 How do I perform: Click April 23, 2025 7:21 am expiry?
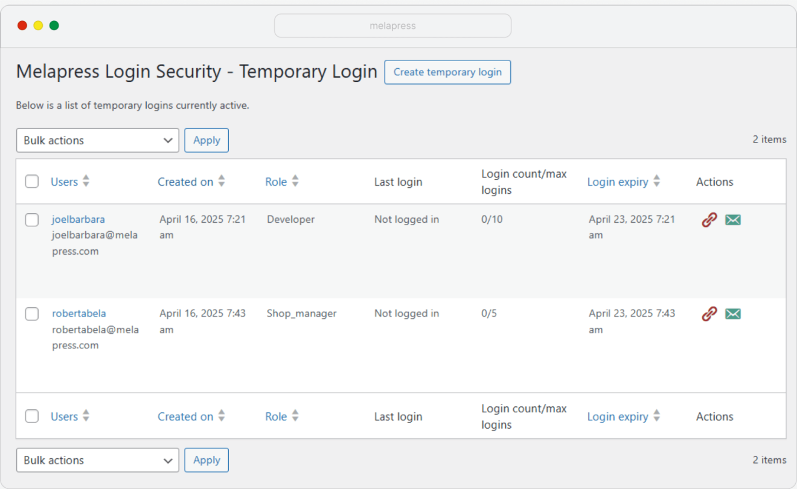pyautogui.click(x=632, y=227)
